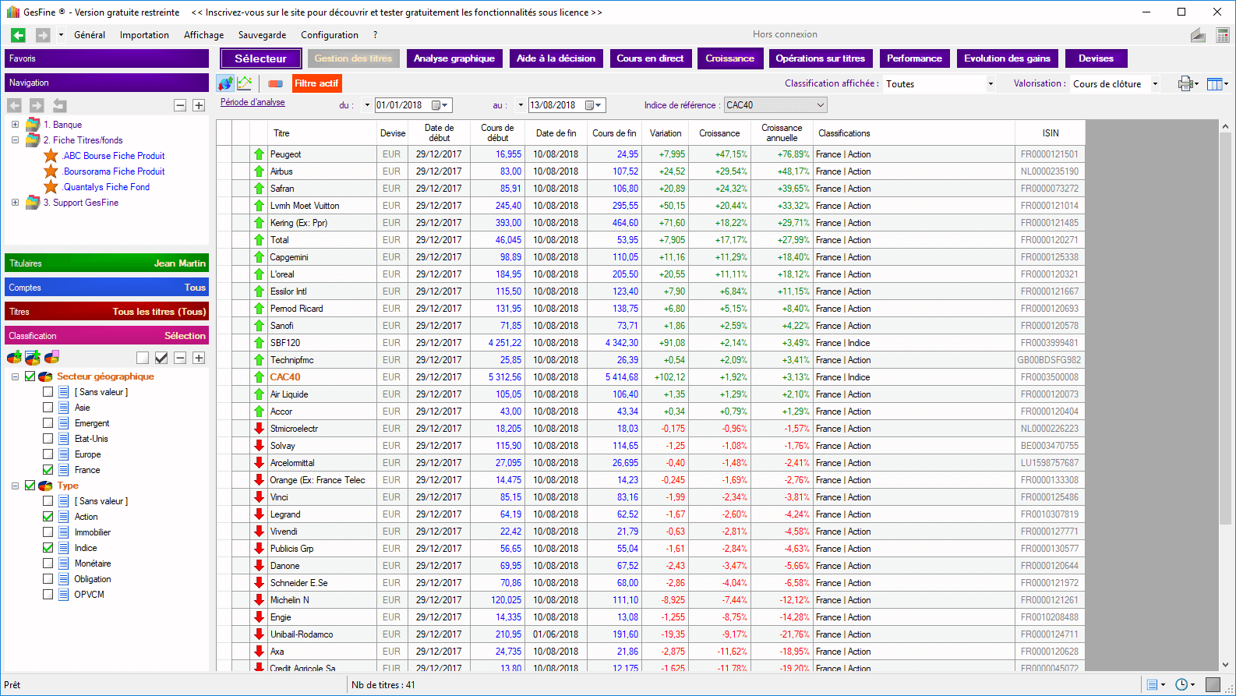Viewport: 1236px width, 696px height.
Task: Open Aide à la décision
Action: point(556,58)
